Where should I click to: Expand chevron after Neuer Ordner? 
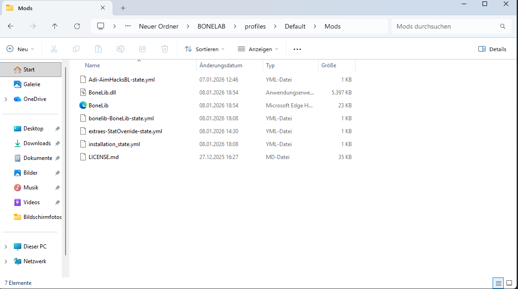(x=188, y=26)
